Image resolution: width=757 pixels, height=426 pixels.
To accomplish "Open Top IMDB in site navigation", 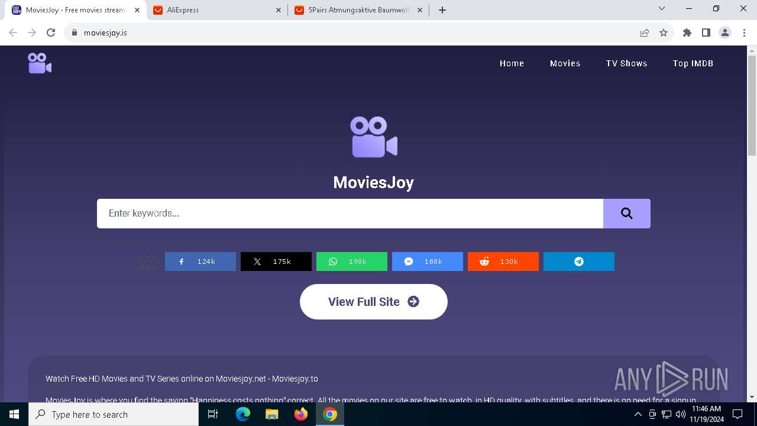I will (693, 63).
